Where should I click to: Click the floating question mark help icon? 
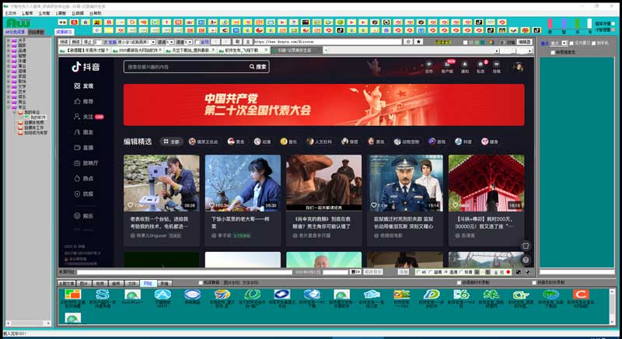pos(526,260)
